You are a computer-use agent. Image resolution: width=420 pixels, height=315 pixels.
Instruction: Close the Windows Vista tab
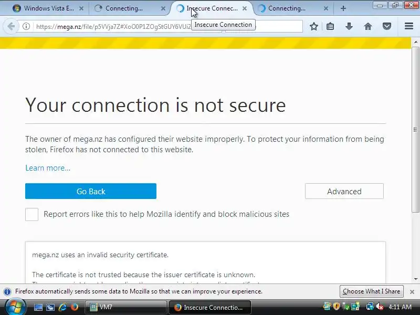click(x=81, y=8)
